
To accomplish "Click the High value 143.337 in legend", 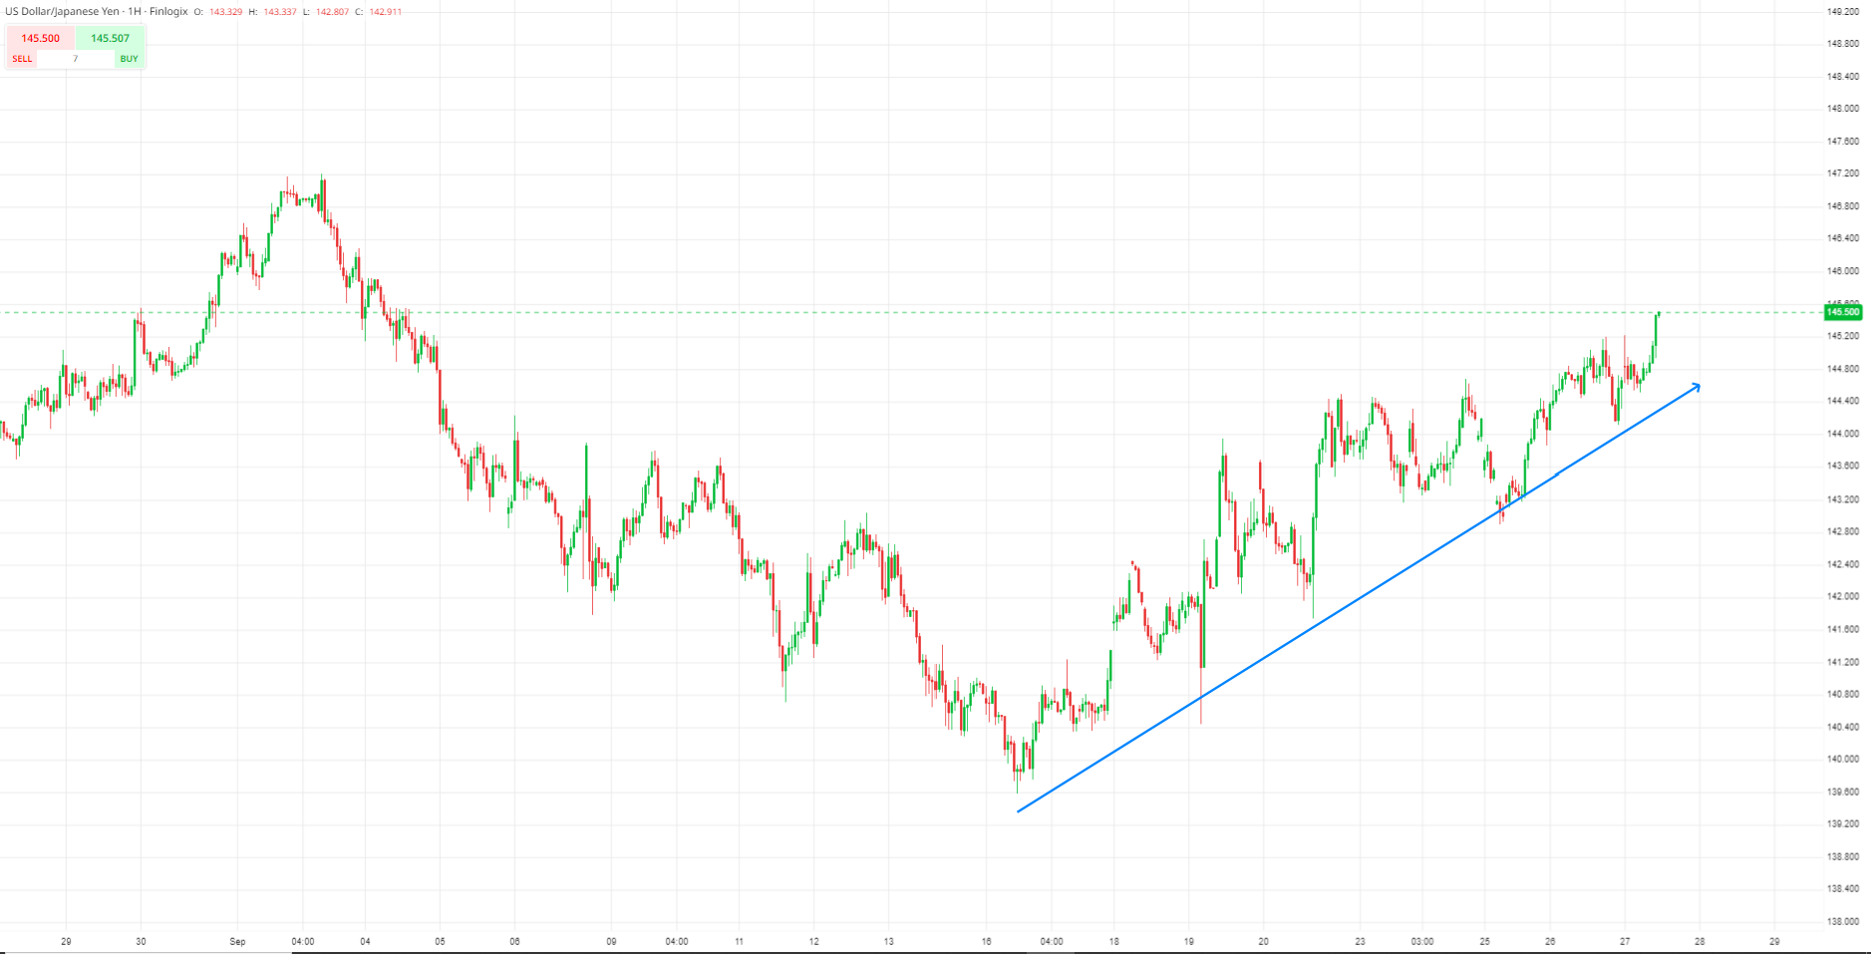I will [x=280, y=12].
